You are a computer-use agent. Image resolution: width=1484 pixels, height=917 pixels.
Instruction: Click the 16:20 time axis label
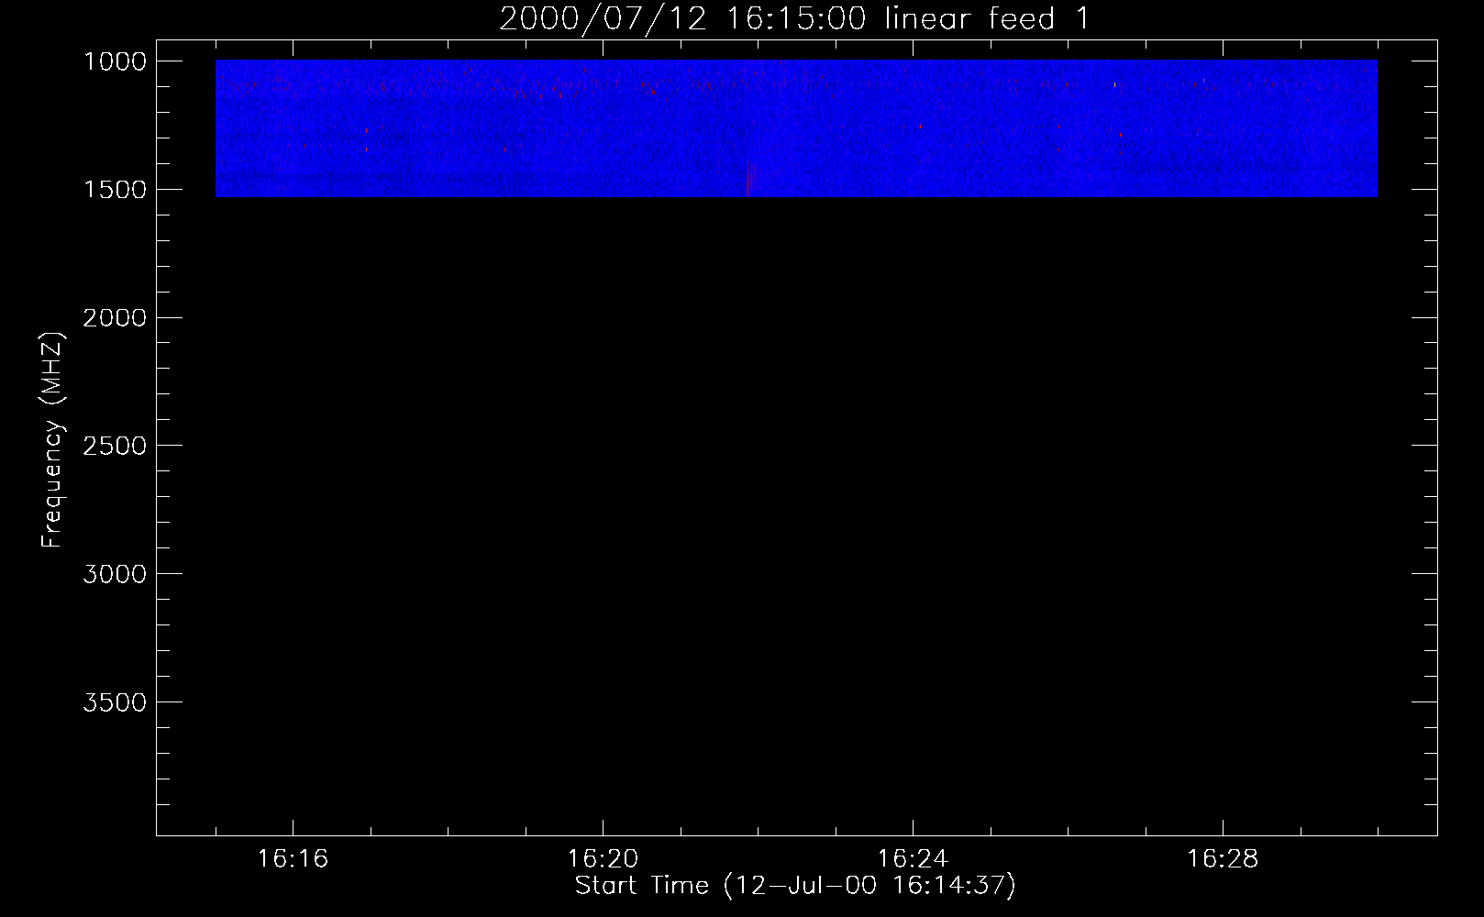pos(603,859)
